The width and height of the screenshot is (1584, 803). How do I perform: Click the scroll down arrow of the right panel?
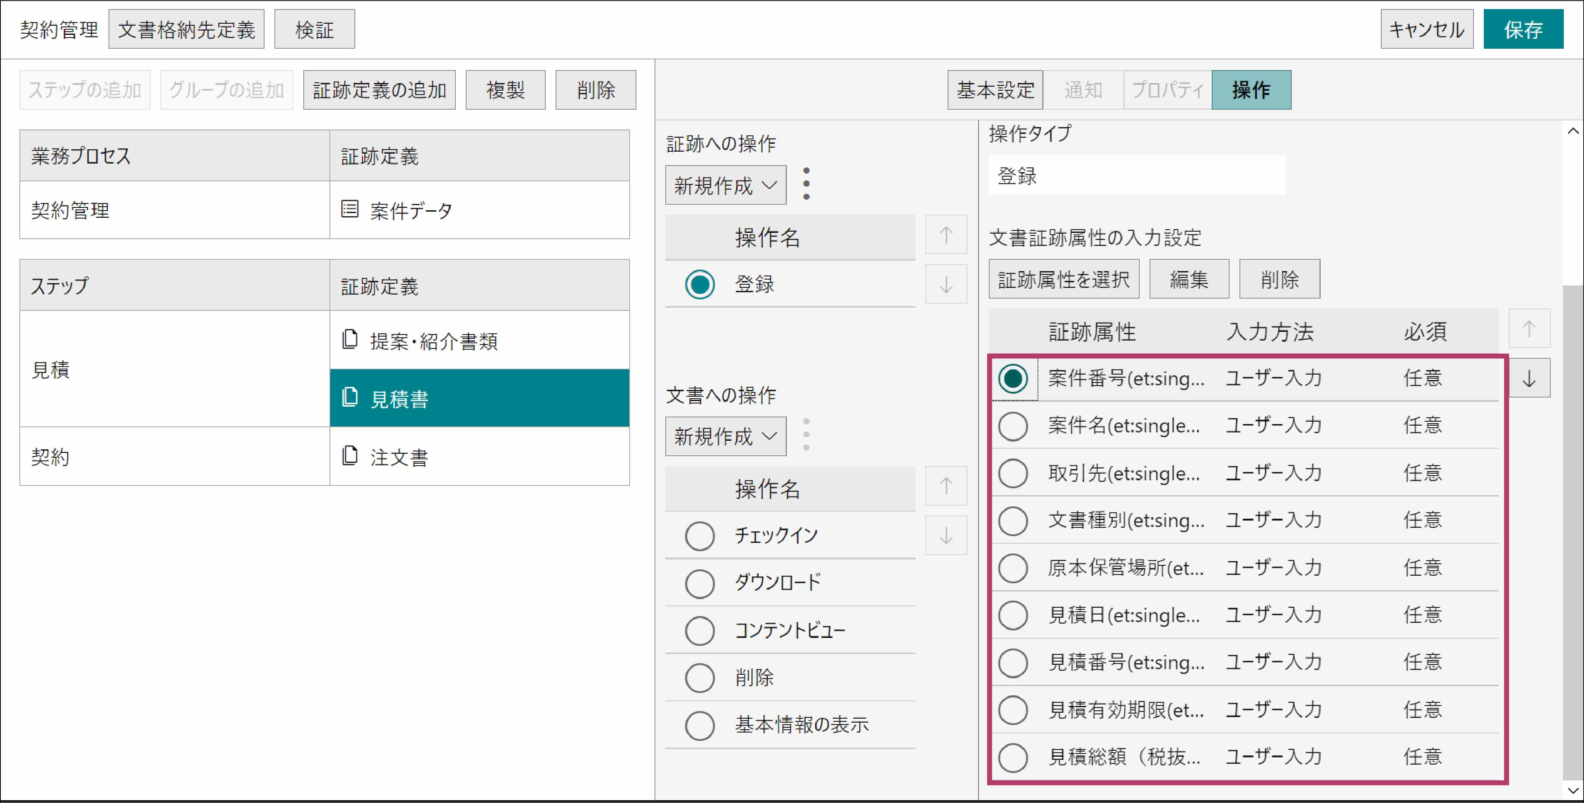(1573, 790)
